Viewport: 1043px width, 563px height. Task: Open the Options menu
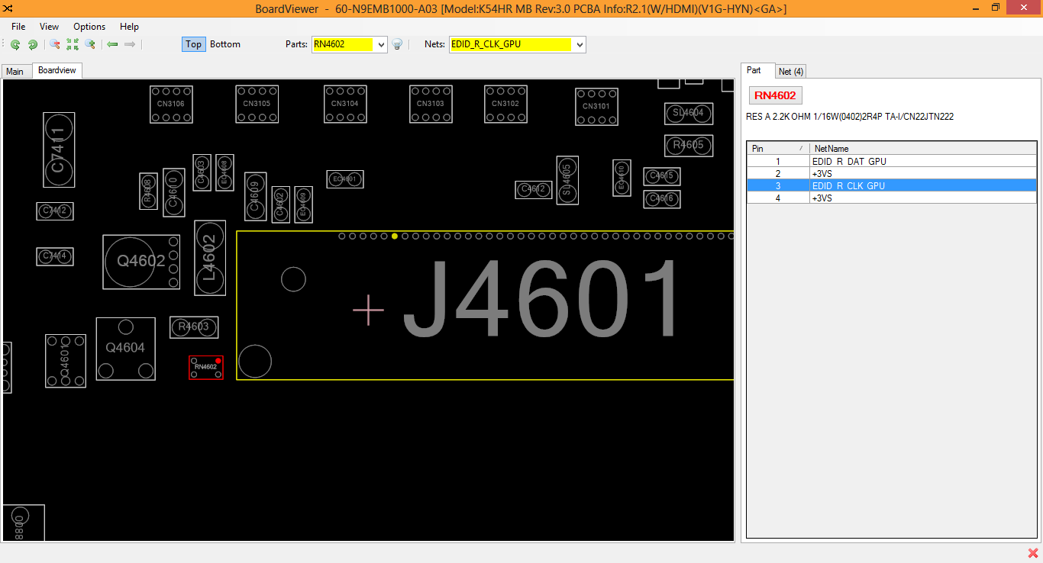pyautogui.click(x=89, y=27)
